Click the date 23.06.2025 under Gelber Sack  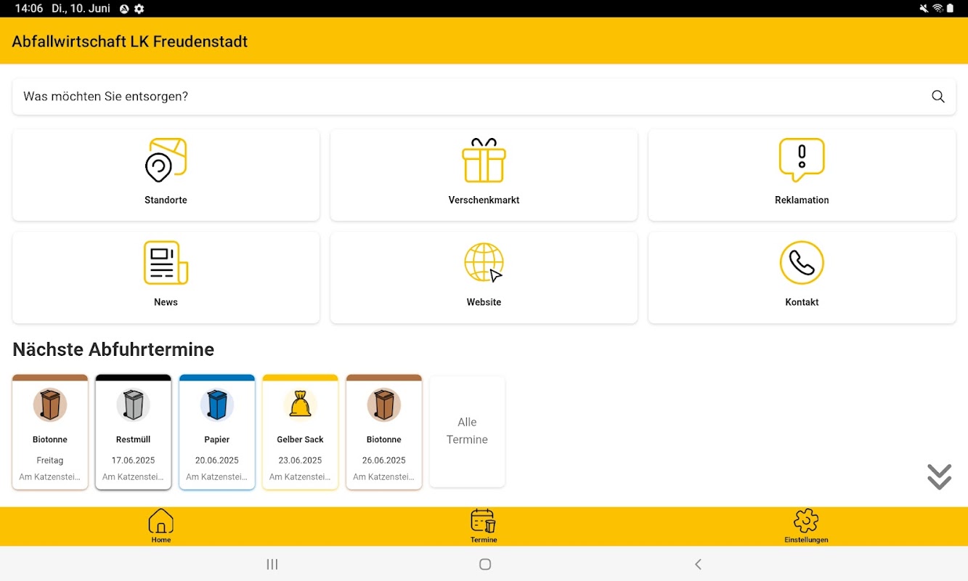pyautogui.click(x=301, y=460)
